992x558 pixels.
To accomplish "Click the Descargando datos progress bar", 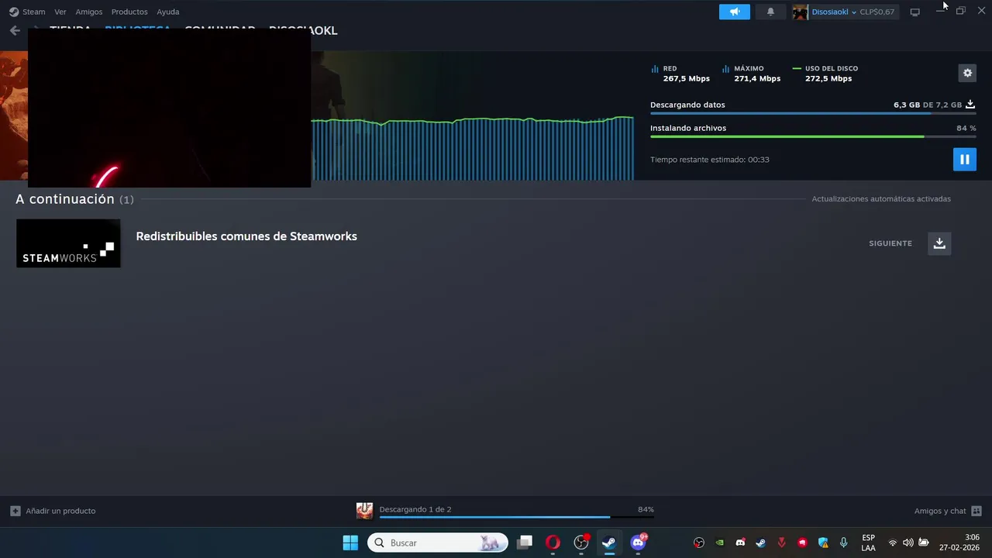I will (813, 113).
